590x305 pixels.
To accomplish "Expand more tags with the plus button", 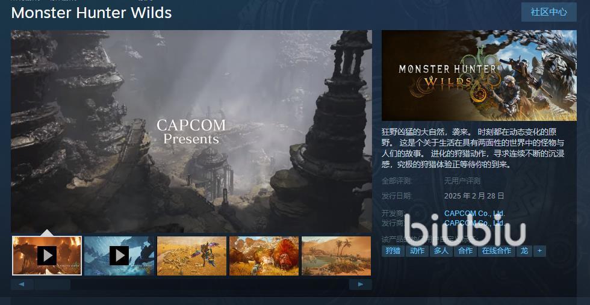I will (539, 251).
